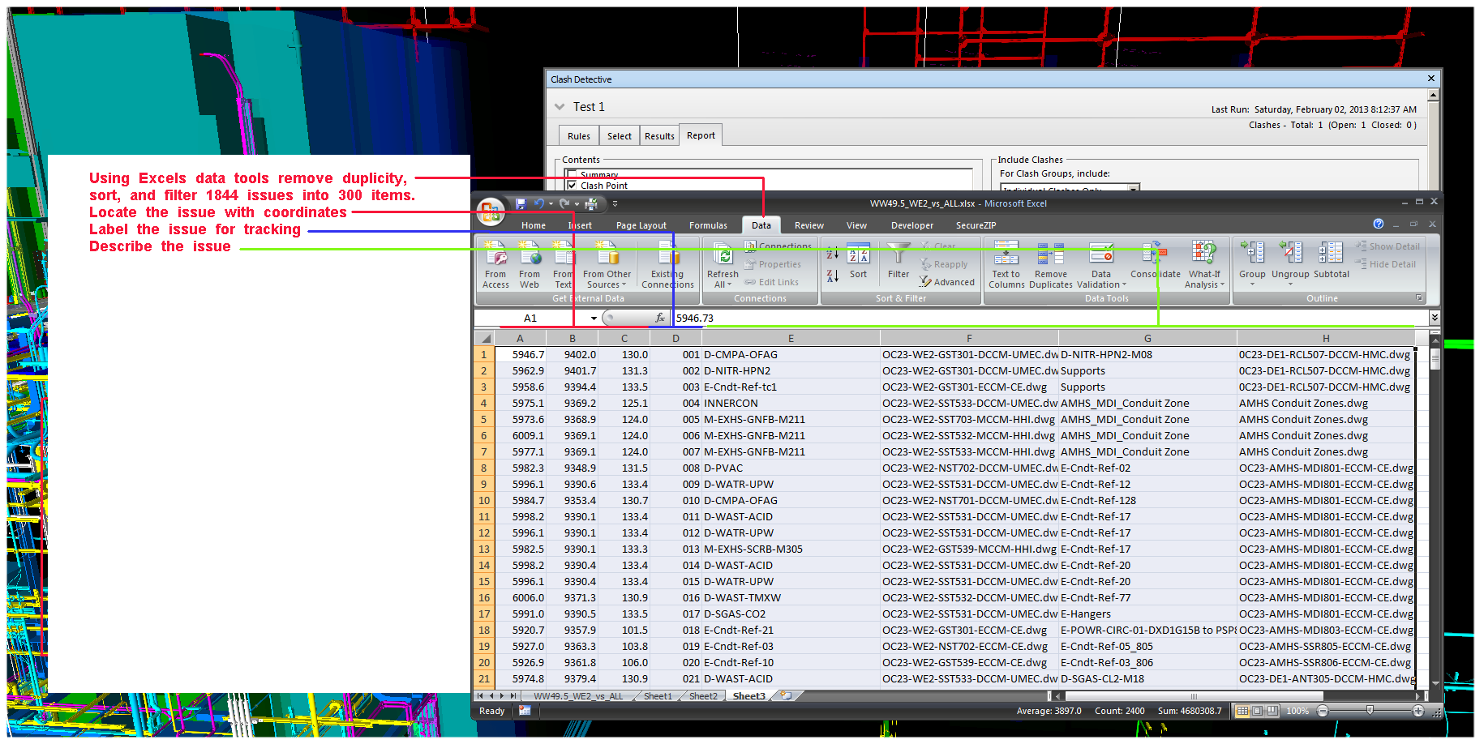Image resolution: width=1484 pixels, height=744 pixels.
Task: Uncheck the Clash Point checkbox
Action: tap(573, 186)
